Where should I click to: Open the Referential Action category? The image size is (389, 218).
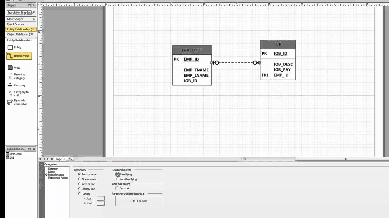click(x=58, y=178)
